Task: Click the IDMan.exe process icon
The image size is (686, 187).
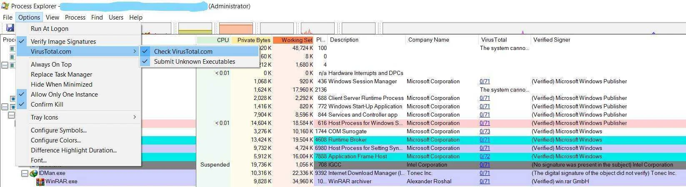Action: 34,173
